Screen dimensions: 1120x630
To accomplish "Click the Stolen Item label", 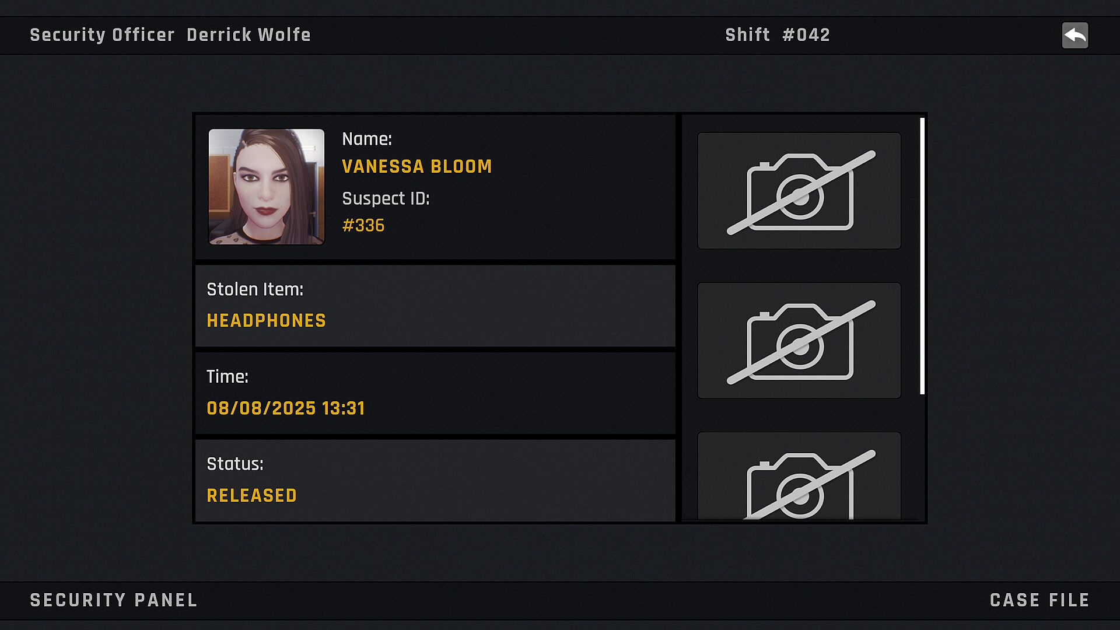I will (255, 289).
